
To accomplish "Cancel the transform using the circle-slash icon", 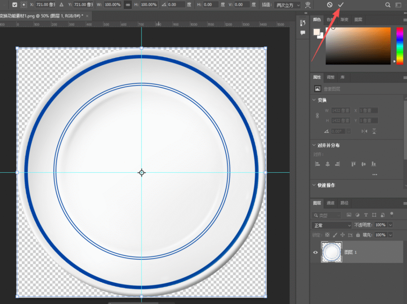I will click(x=329, y=5).
